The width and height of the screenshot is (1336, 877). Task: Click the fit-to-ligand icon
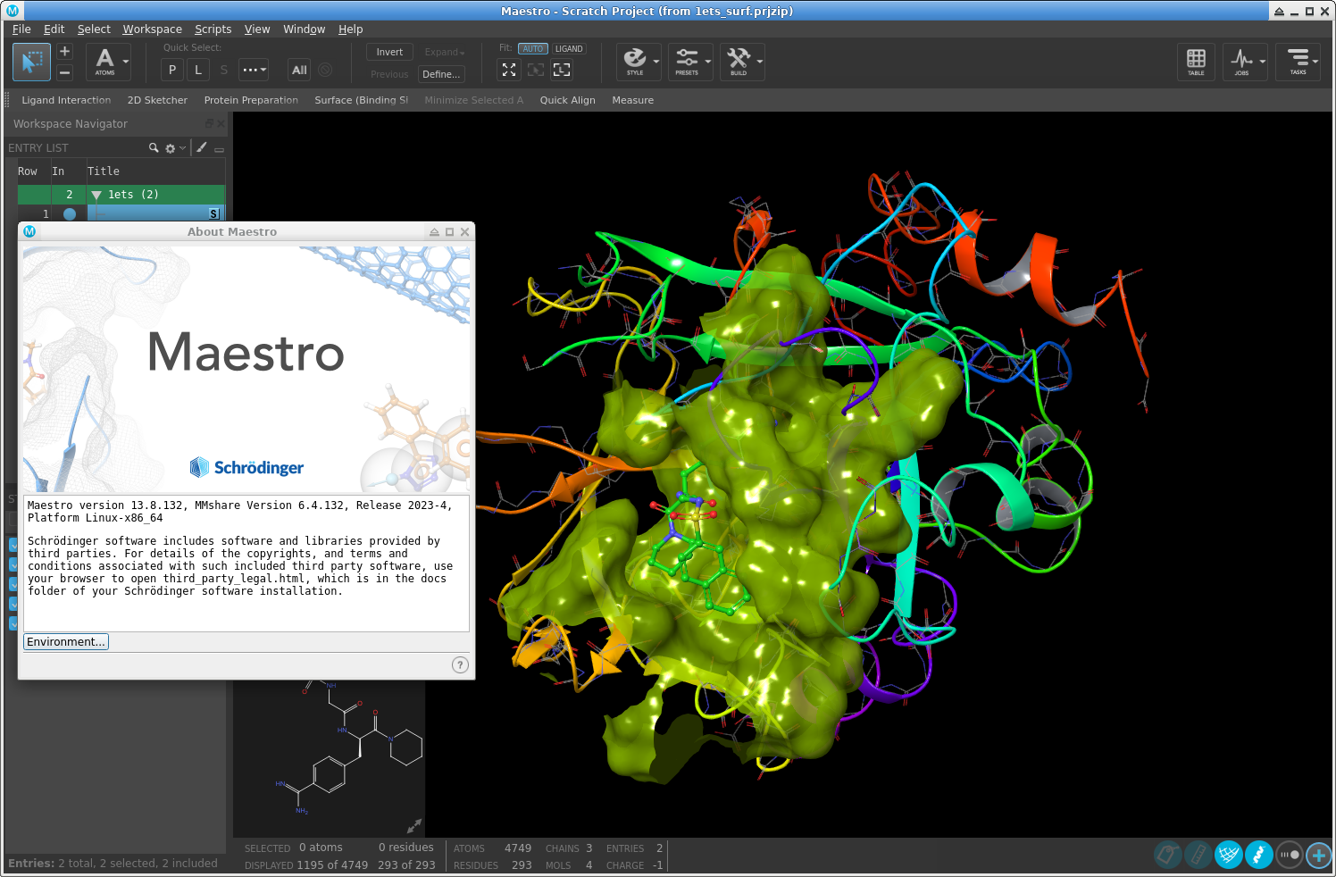click(x=562, y=70)
